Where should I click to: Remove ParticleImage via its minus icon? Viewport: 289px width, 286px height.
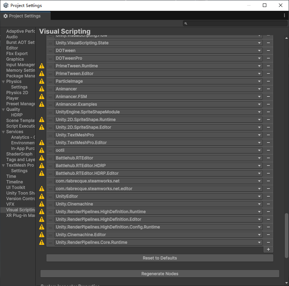pos(268,81)
